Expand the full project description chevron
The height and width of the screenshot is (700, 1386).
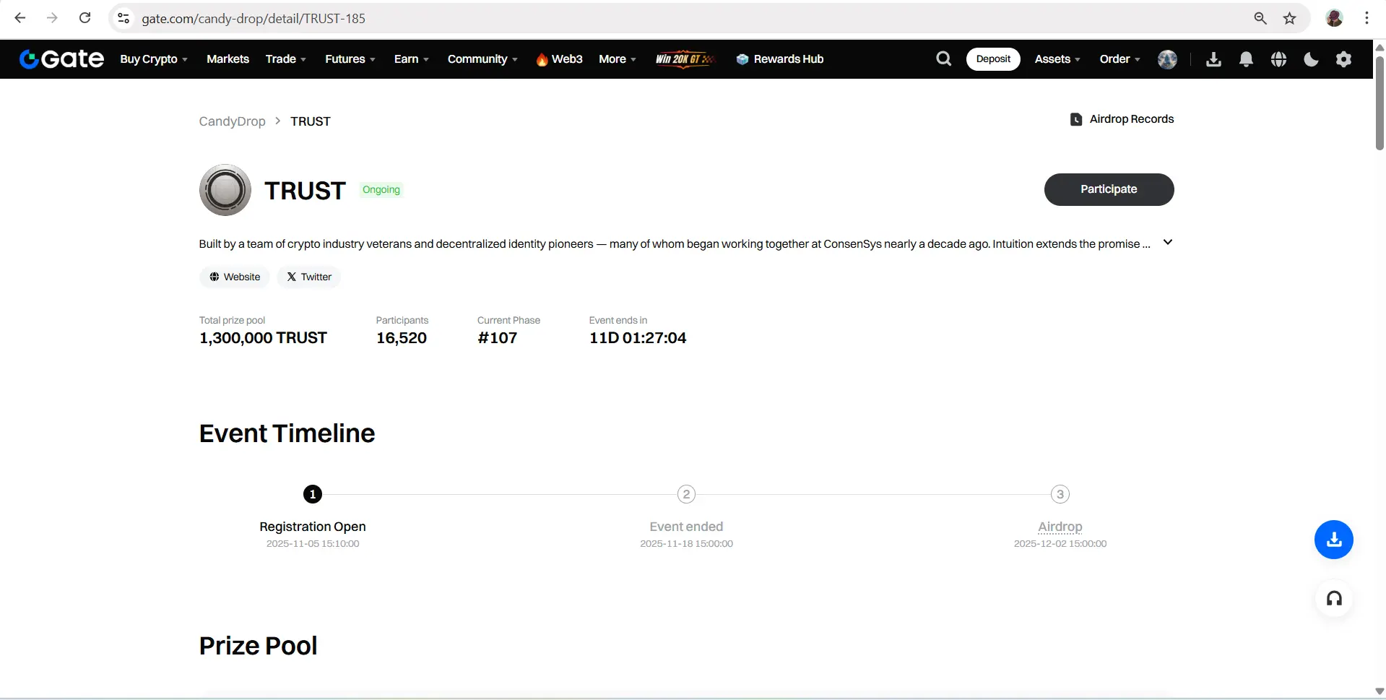(1168, 243)
